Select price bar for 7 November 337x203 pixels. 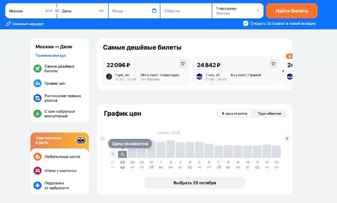tap(219, 152)
